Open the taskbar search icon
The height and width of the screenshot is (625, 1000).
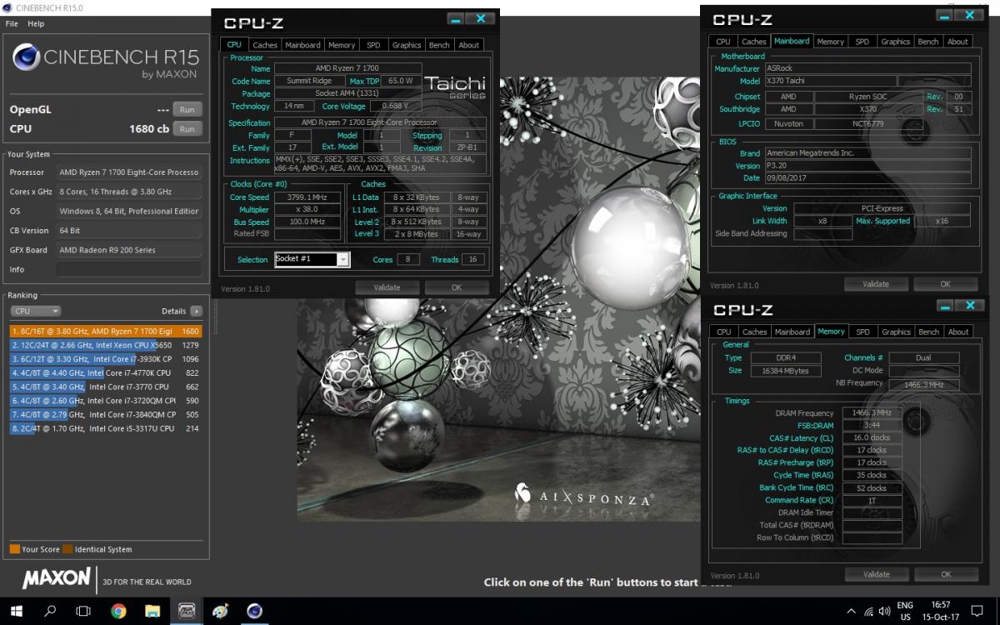point(50,611)
